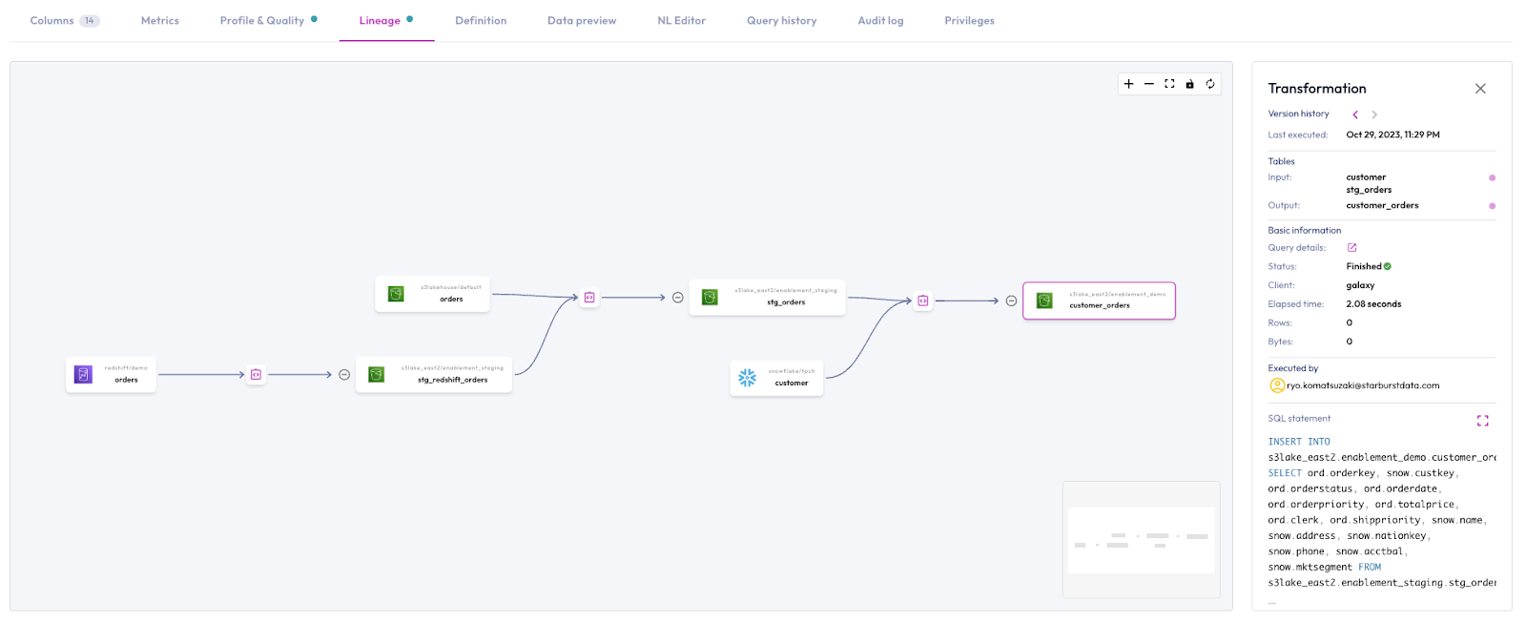Click the customer_orders bucket icon
The height and width of the screenshot is (622, 1526).
click(1044, 301)
